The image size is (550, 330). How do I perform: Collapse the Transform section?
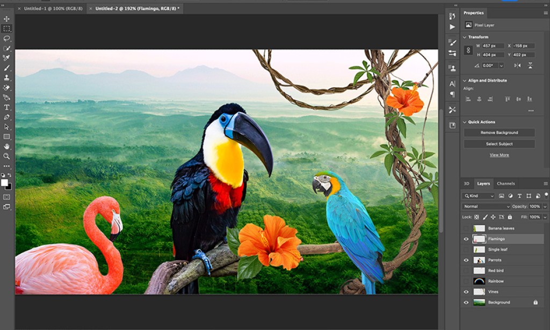click(x=464, y=36)
